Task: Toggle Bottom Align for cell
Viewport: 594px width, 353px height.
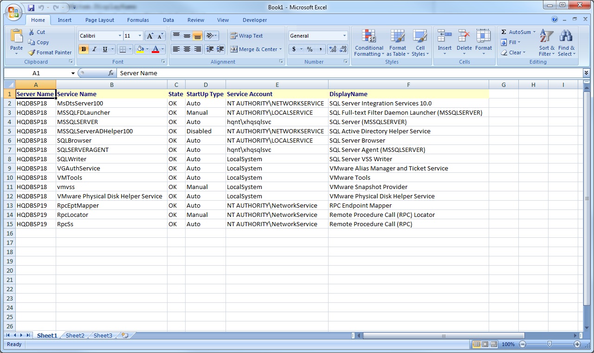Action: tap(197, 36)
